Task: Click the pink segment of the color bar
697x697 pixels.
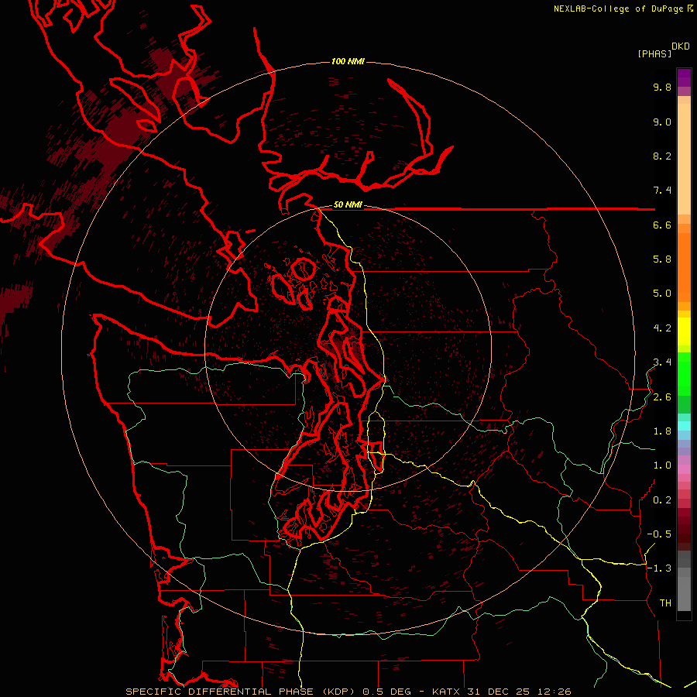Action: pyautogui.click(x=684, y=469)
